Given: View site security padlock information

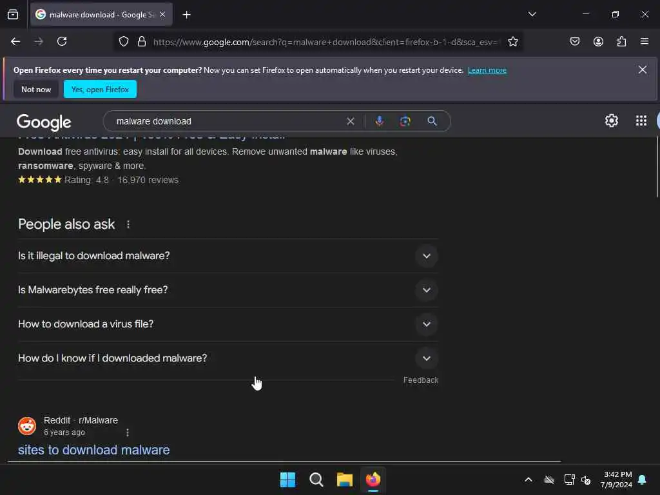Looking at the screenshot, I should [x=142, y=42].
